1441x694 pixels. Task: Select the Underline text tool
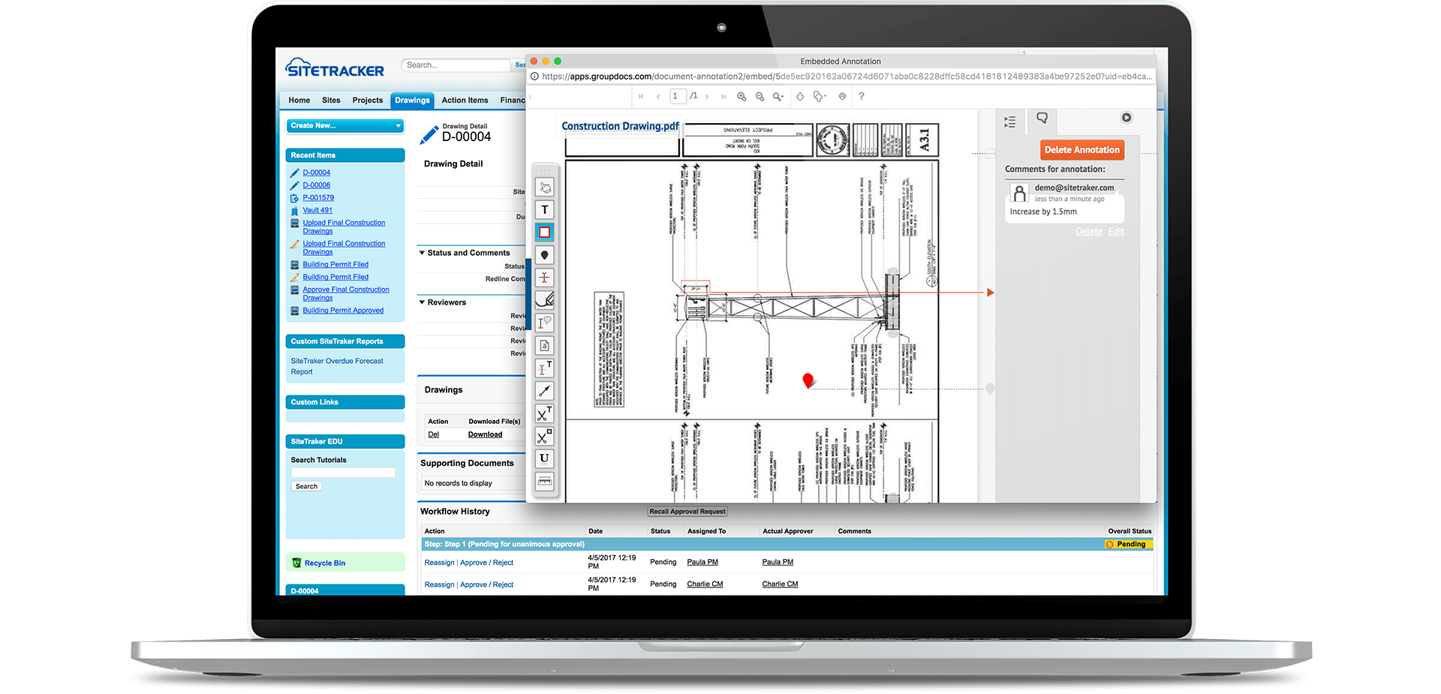[x=545, y=458]
